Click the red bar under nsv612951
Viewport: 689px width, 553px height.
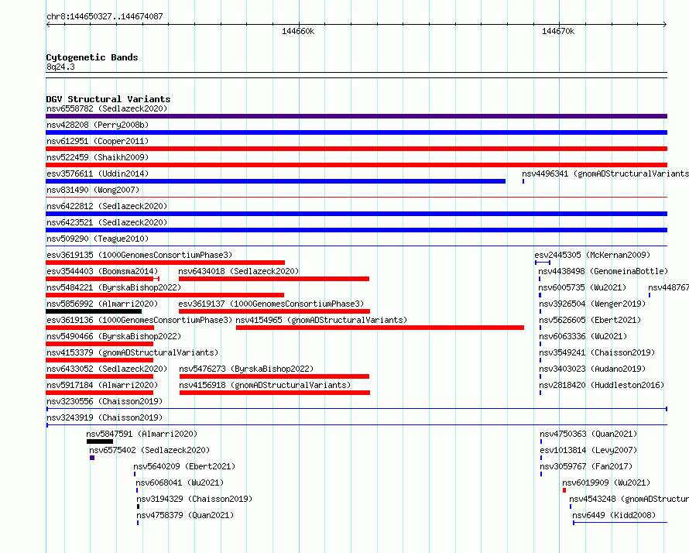[356, 149]
